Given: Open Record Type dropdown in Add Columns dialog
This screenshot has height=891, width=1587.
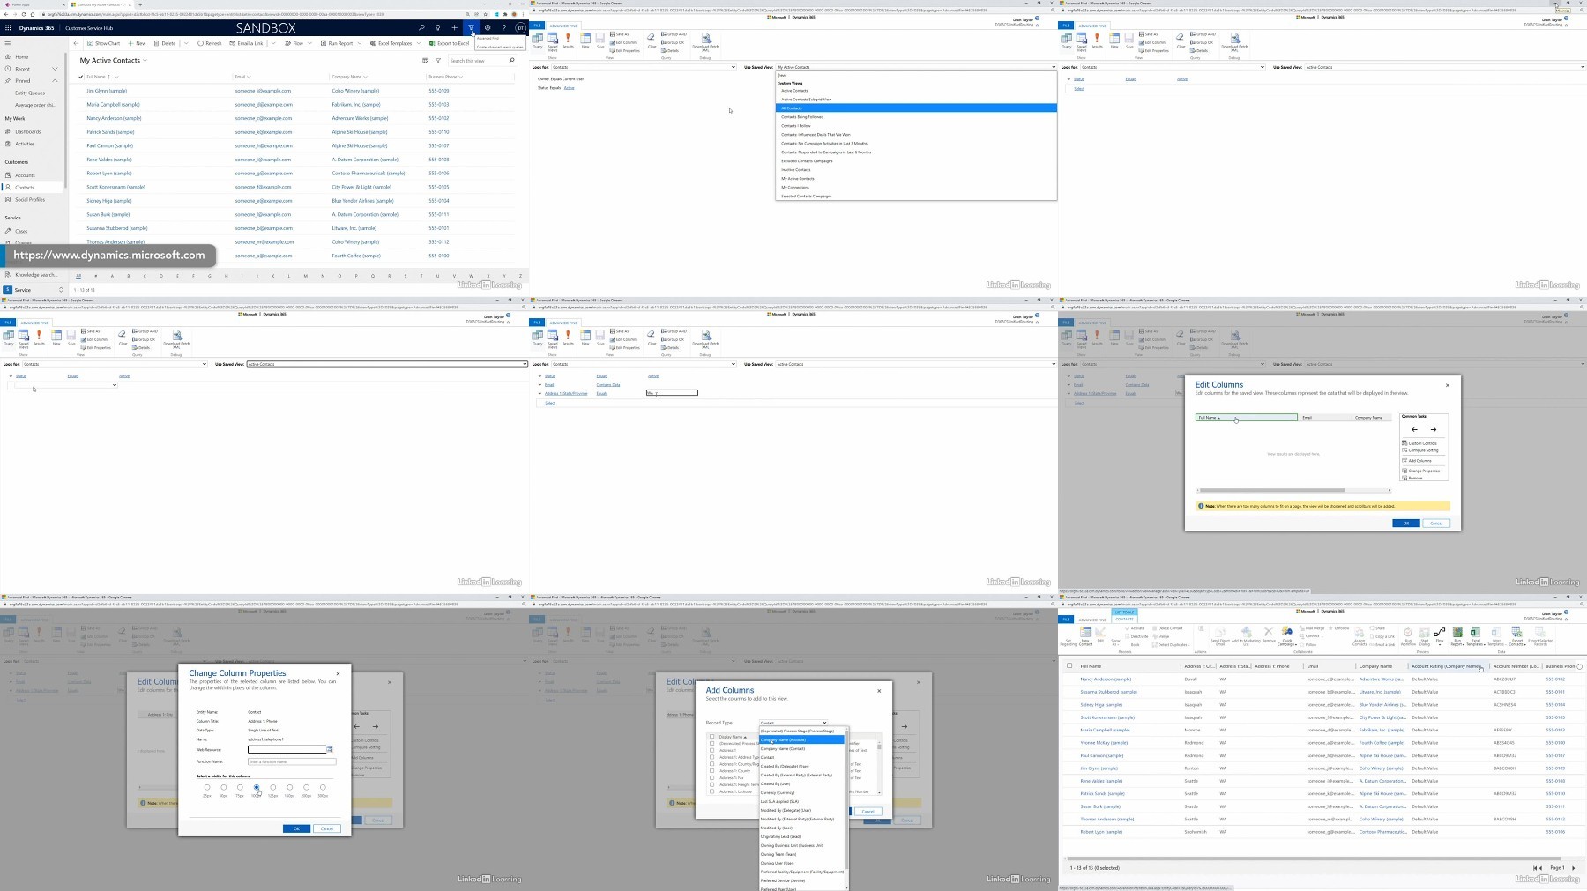Looking at the screenshot, I should coord(793,723).
